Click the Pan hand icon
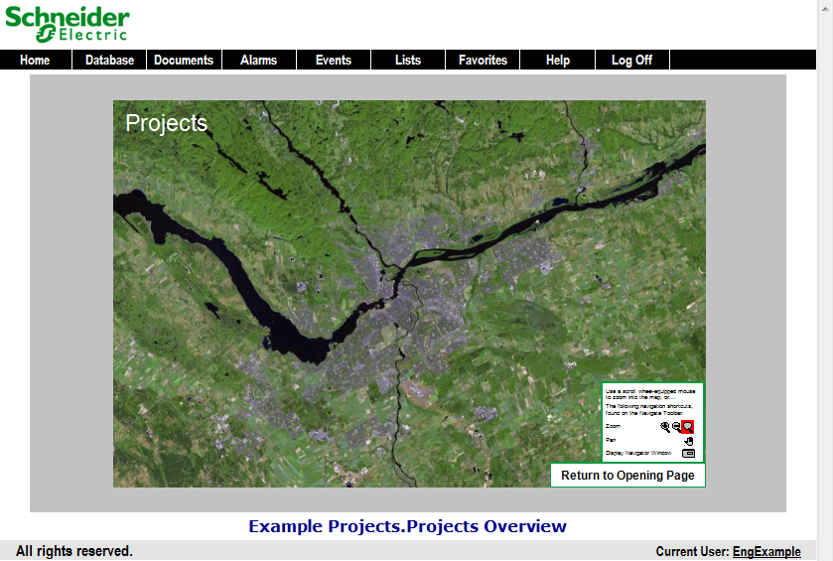 coord(688,440)
